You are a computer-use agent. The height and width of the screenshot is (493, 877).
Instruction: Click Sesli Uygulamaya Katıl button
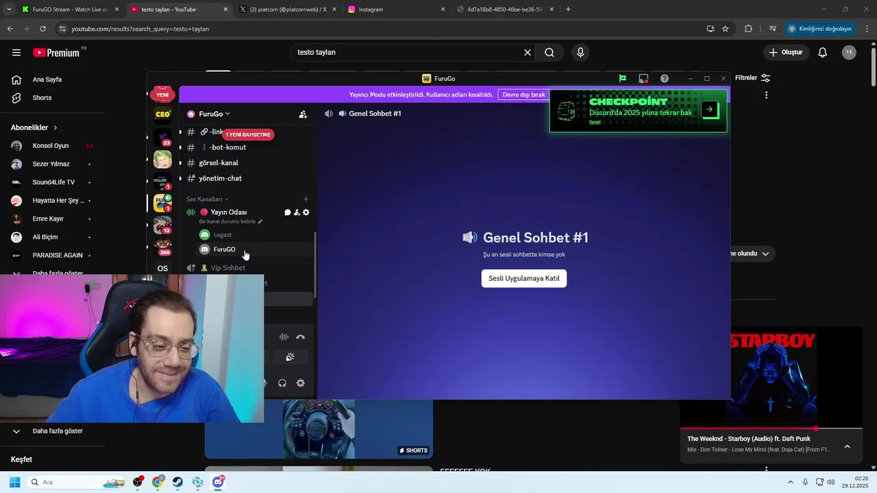[x=524, y=279]
